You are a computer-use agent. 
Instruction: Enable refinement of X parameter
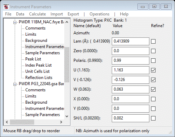(153, 99)
